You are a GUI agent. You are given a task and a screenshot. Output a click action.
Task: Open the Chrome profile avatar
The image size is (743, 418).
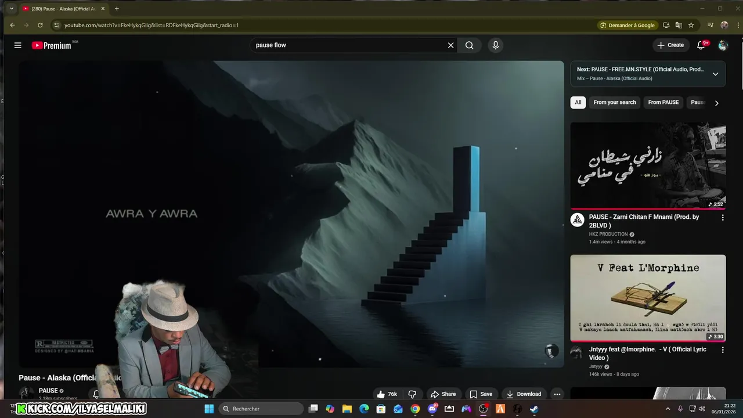[724, 25]
